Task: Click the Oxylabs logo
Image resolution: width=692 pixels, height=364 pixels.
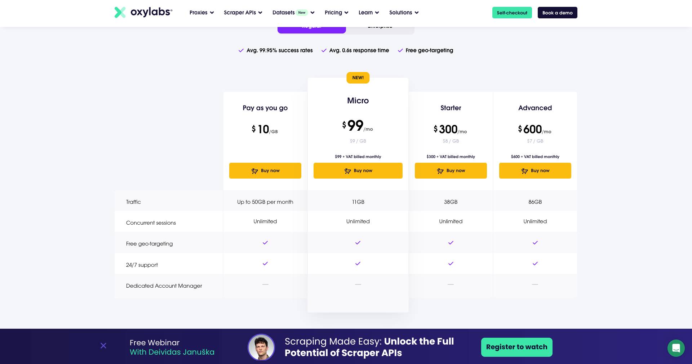Action: tap(143, 12)
